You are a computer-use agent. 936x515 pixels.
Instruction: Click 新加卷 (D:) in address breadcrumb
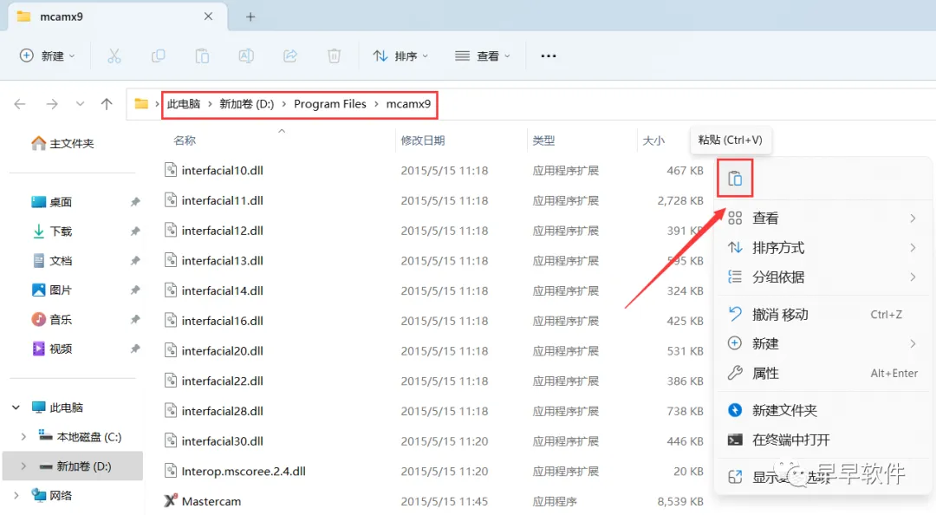pos(246,104)
